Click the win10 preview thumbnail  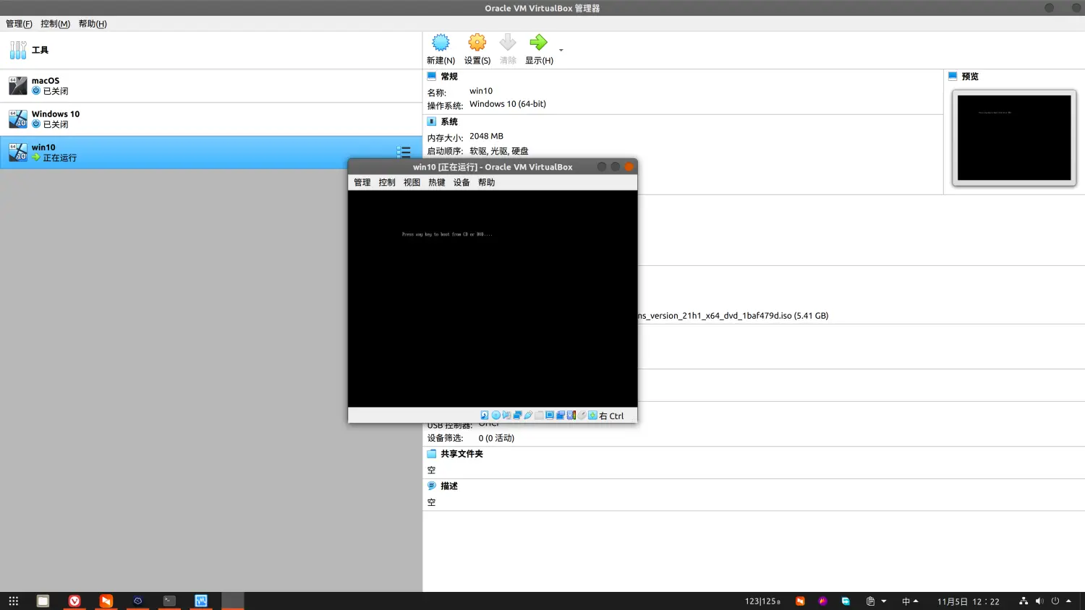1013,137
